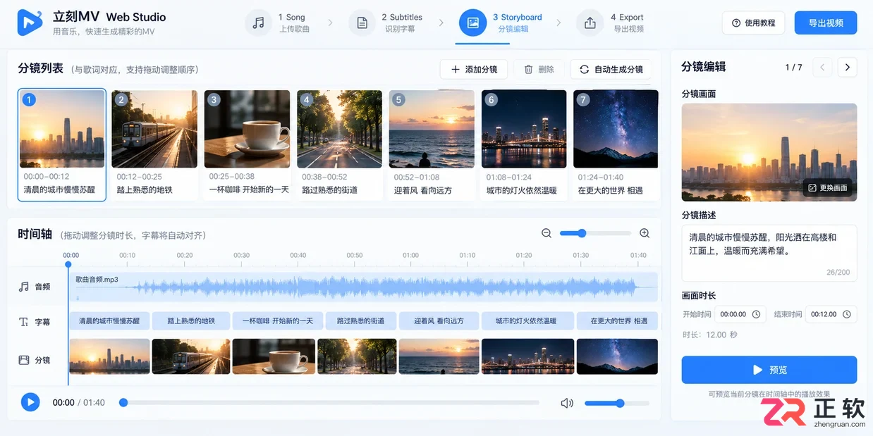Open the Song step music note icon

coord(259,23)
